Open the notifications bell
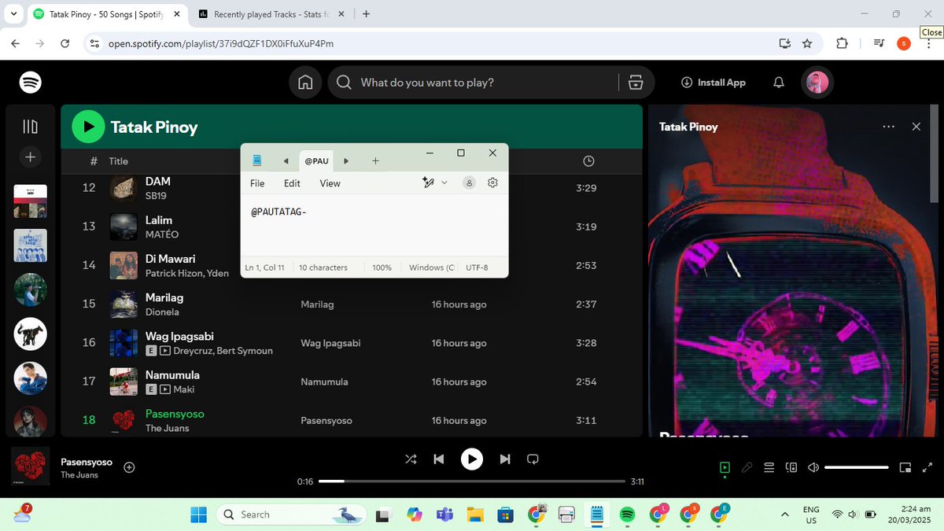Image resolution: width=944 pixels, height=531 pixels. (x=778, y=83)
